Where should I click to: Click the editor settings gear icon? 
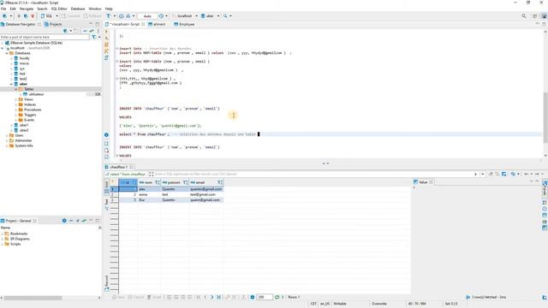106,135
